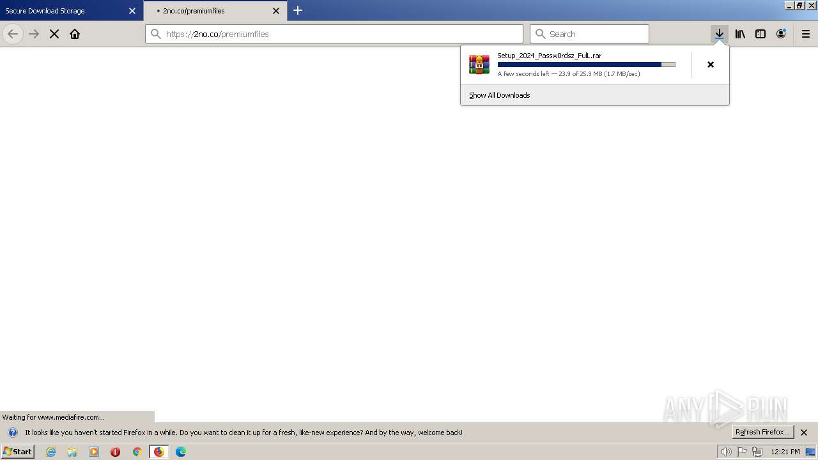The image size is (818, 460).
Task: Go back to the previous page
Action: pyautogui.click(x=13, y=34)
